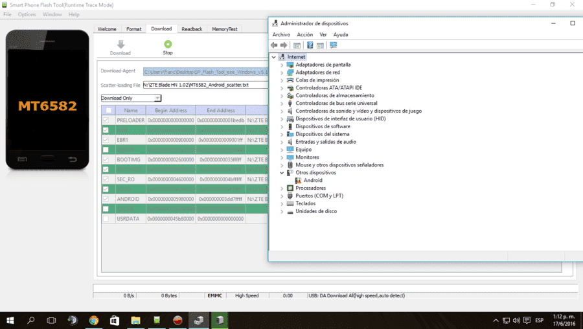
Task: Open Chrome from the taskbar
Action: point(94,320)
